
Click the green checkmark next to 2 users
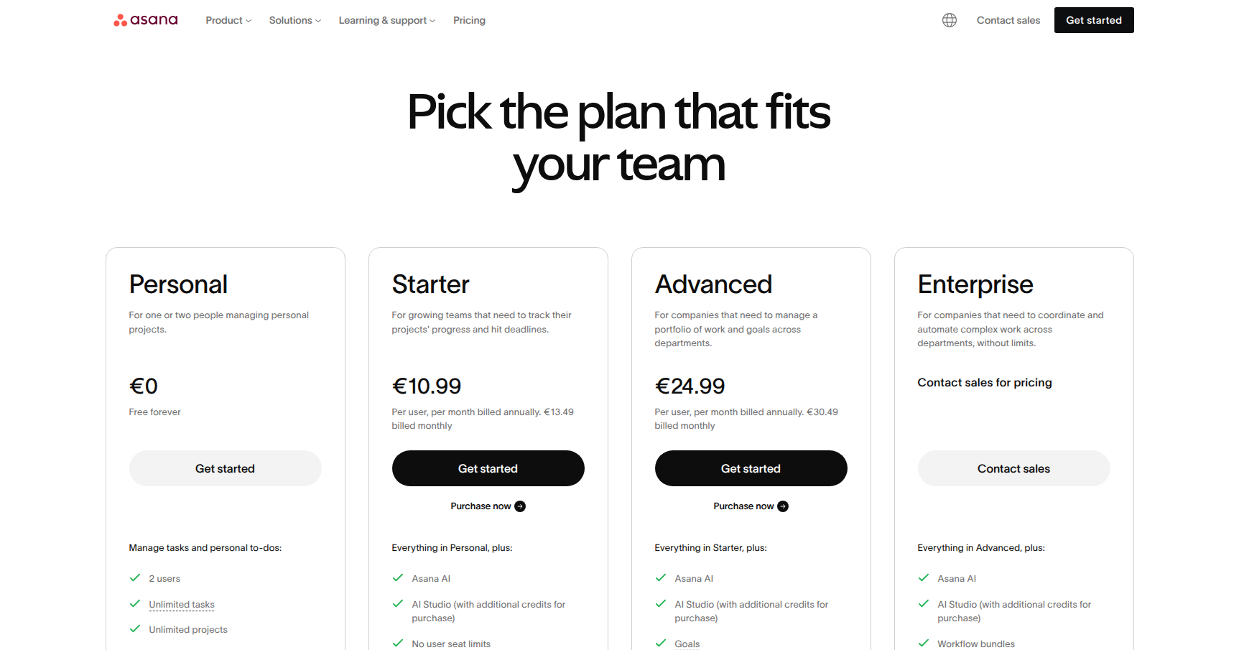tap(135, 577)
